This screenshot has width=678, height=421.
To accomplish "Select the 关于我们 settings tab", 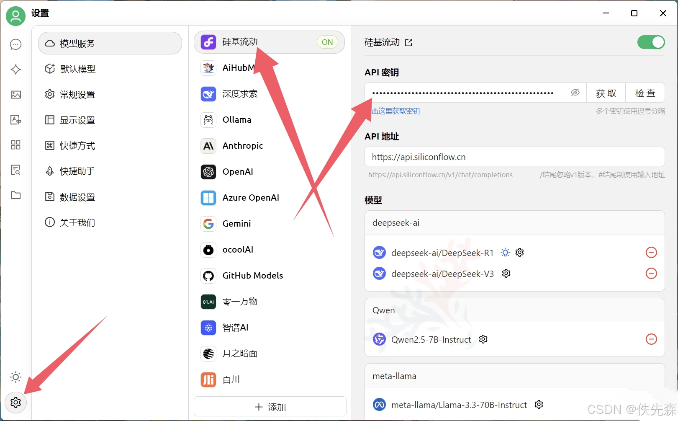I will click(x=110, y=222).
